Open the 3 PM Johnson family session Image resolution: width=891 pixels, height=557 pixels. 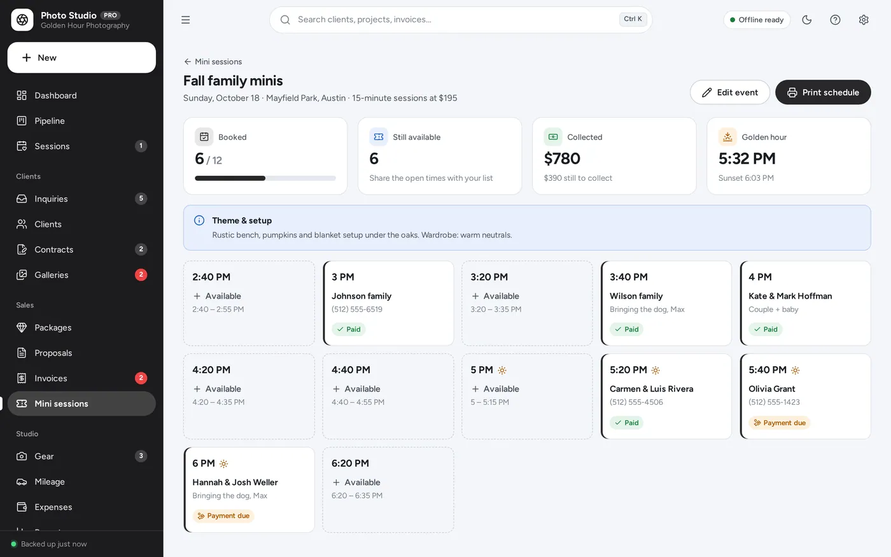[388, 303]
